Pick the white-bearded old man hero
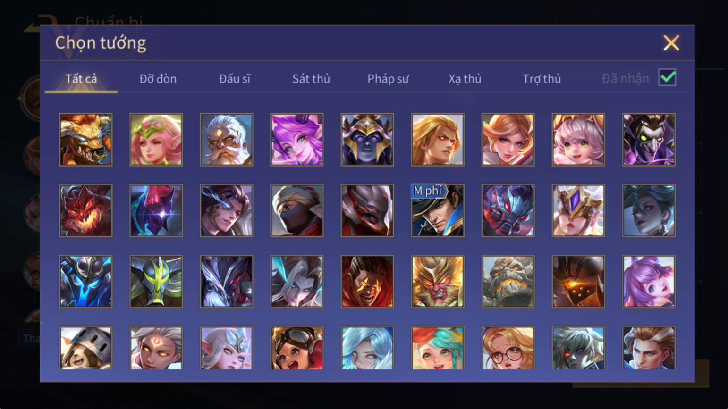 coord(227,140)
